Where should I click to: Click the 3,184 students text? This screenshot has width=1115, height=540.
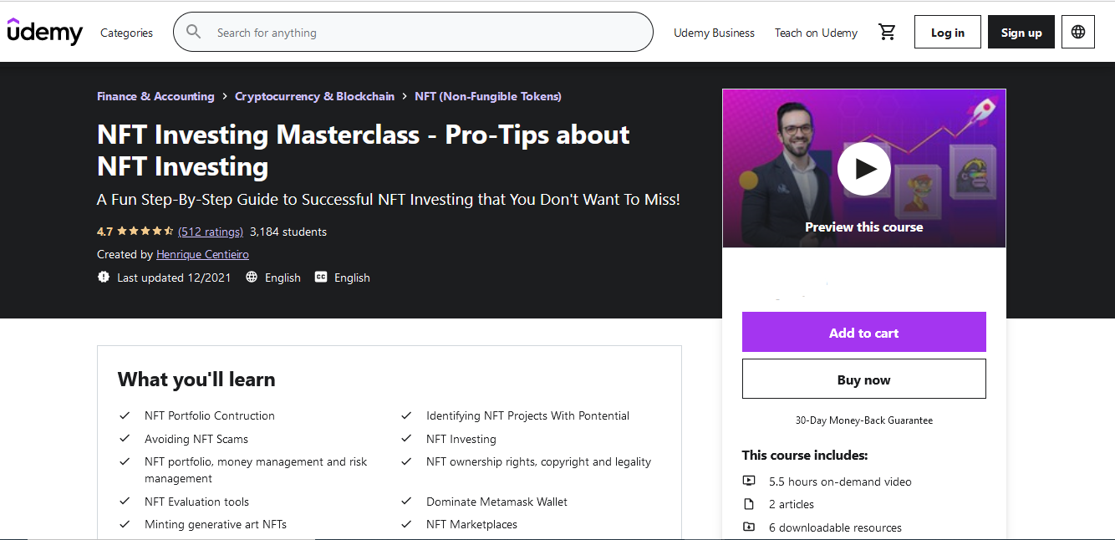pyautogui.click(x=288, y=232)
